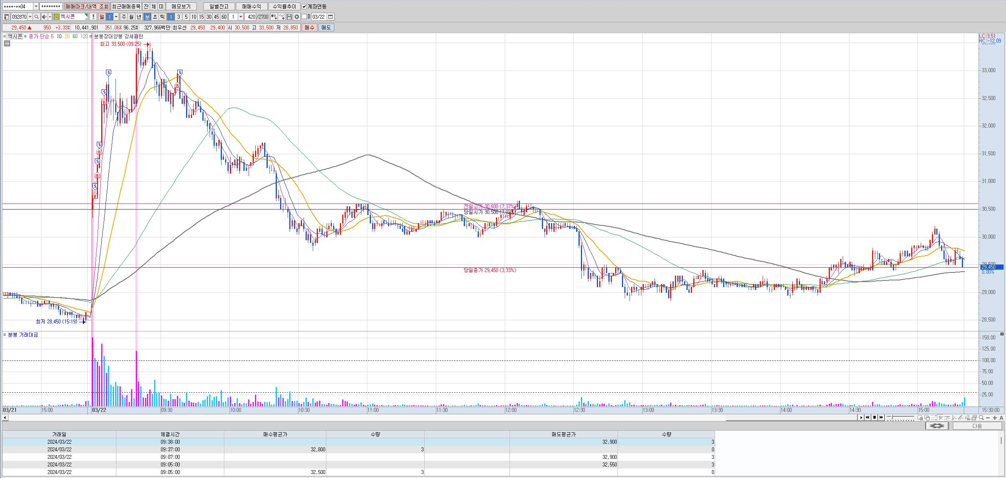Screen dimensions: 1006x478
Task: Click the save chart floppy icon
Action: click(x=290, y=17)
